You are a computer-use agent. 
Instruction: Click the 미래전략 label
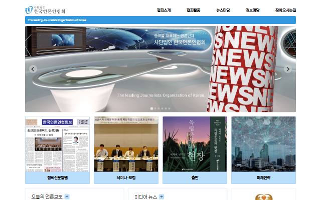(x=263, y=178)
